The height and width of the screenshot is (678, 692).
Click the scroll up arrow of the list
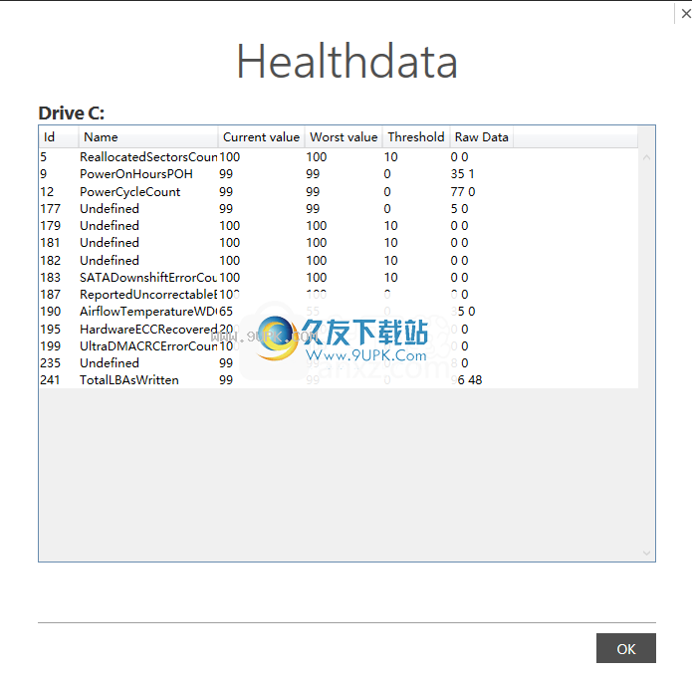coord(646,157)
